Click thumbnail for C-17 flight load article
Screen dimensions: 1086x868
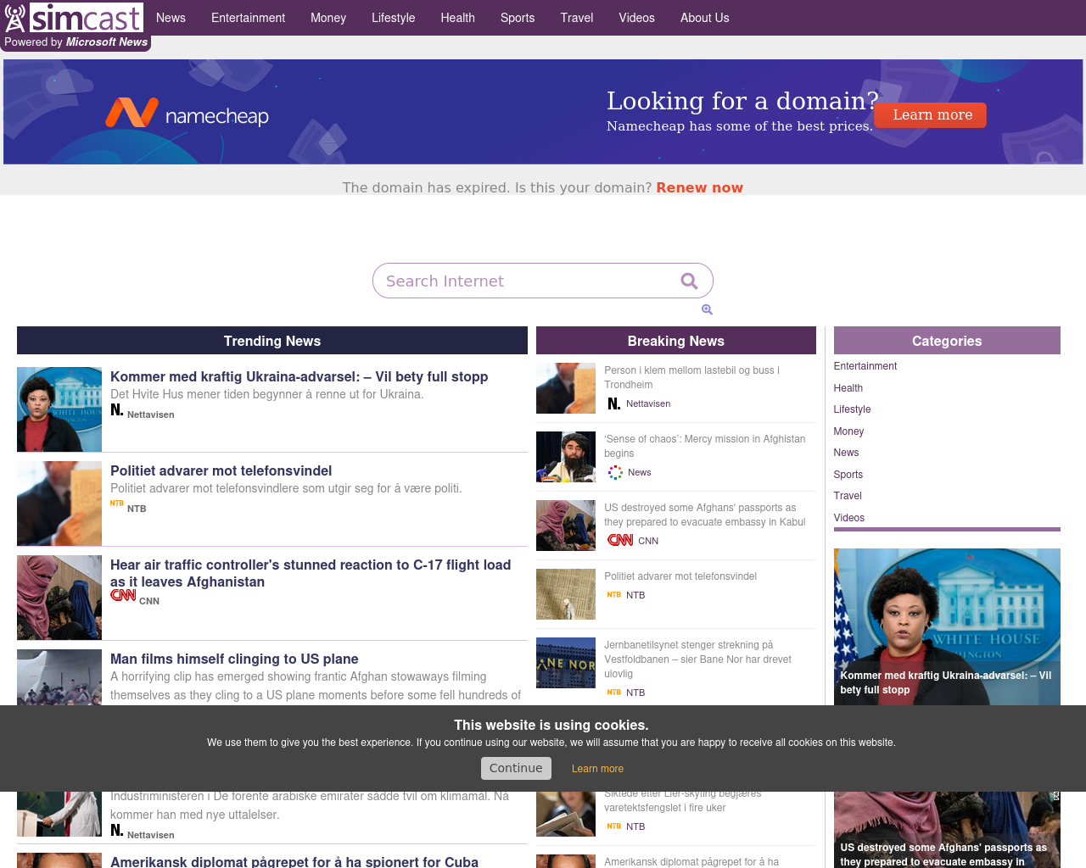coord(59,598)
